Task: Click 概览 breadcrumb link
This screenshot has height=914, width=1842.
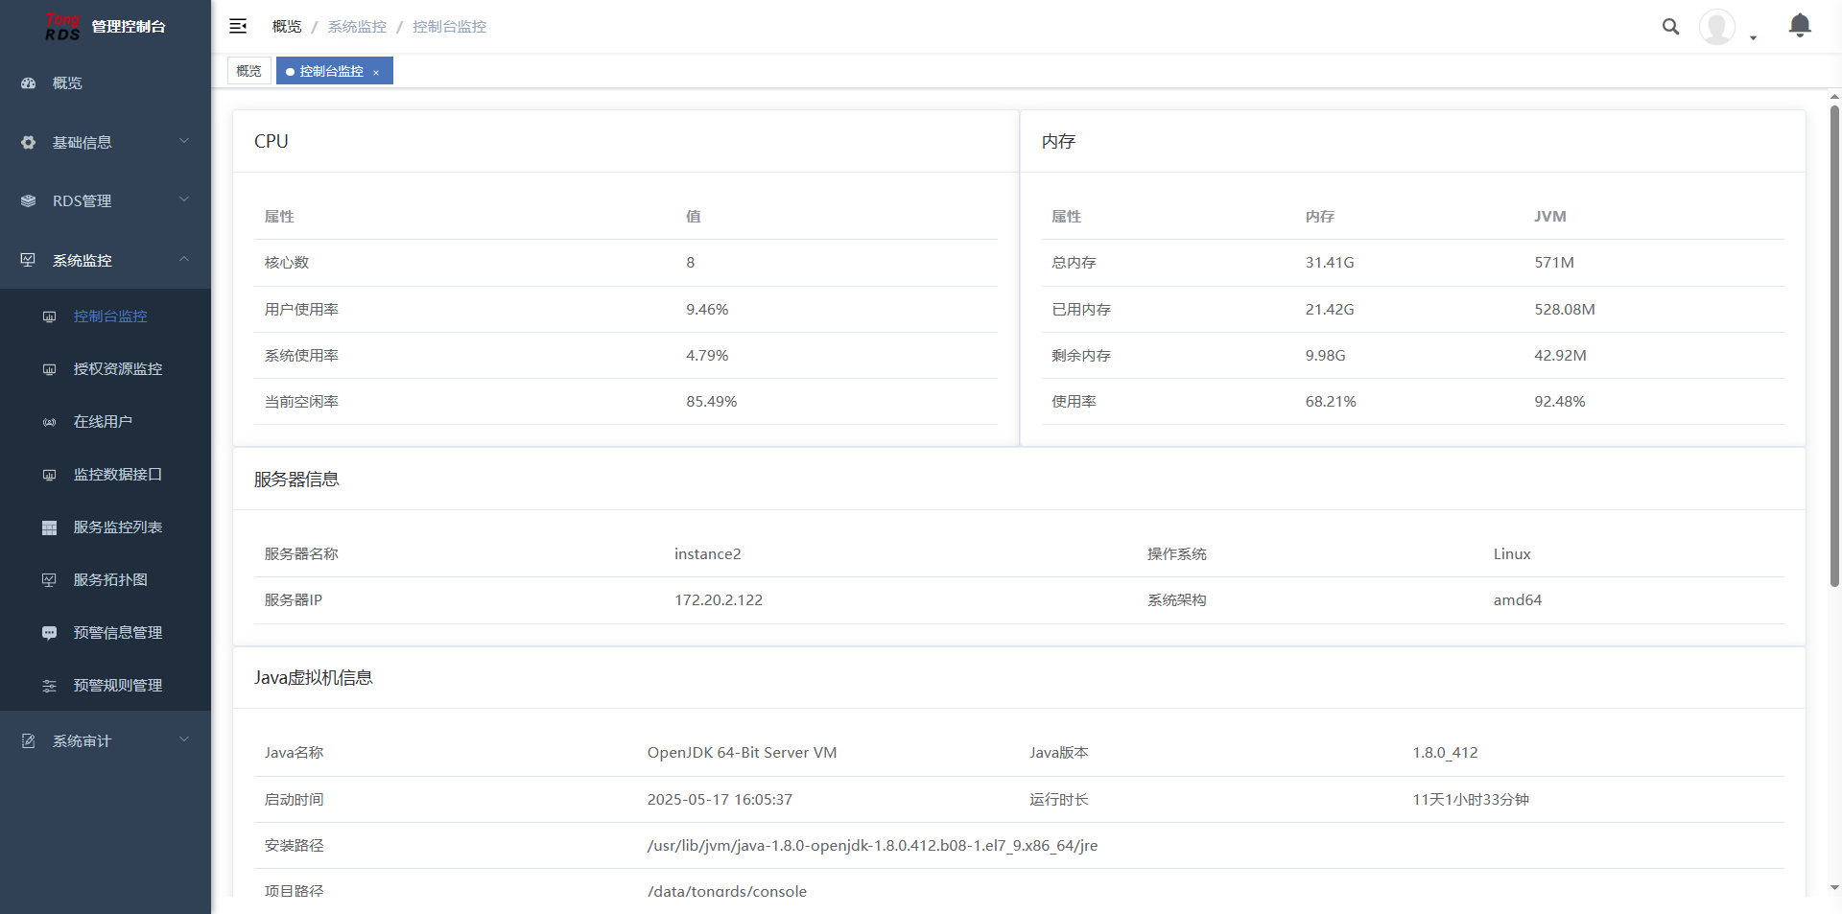Action: pyautogui.click(x=287, y=27)
